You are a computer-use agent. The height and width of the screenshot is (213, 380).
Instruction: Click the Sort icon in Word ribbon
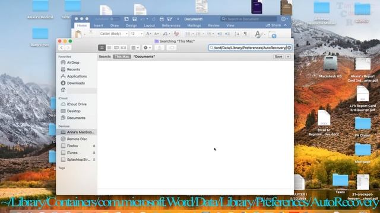click(x=237, y=34)
